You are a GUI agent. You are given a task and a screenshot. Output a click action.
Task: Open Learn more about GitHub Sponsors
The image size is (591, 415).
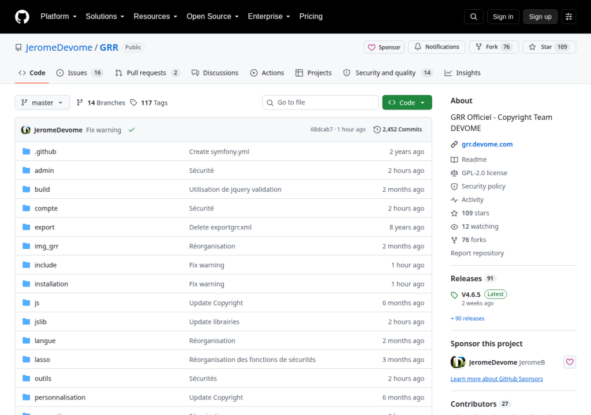[x=497, y=379]
